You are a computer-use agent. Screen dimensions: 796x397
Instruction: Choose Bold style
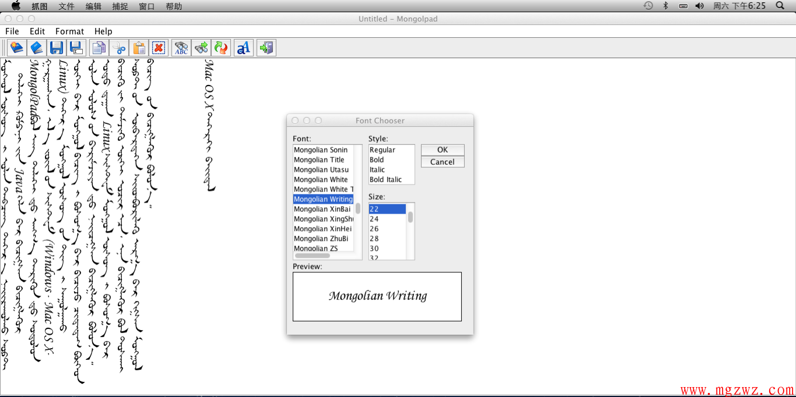pyautogui.click(x=391, y=159)
